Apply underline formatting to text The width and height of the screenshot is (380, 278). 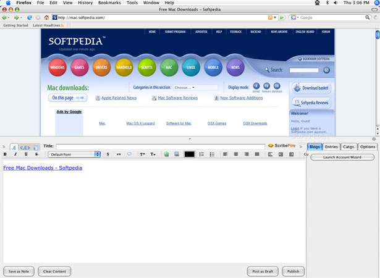pos(26,154)
